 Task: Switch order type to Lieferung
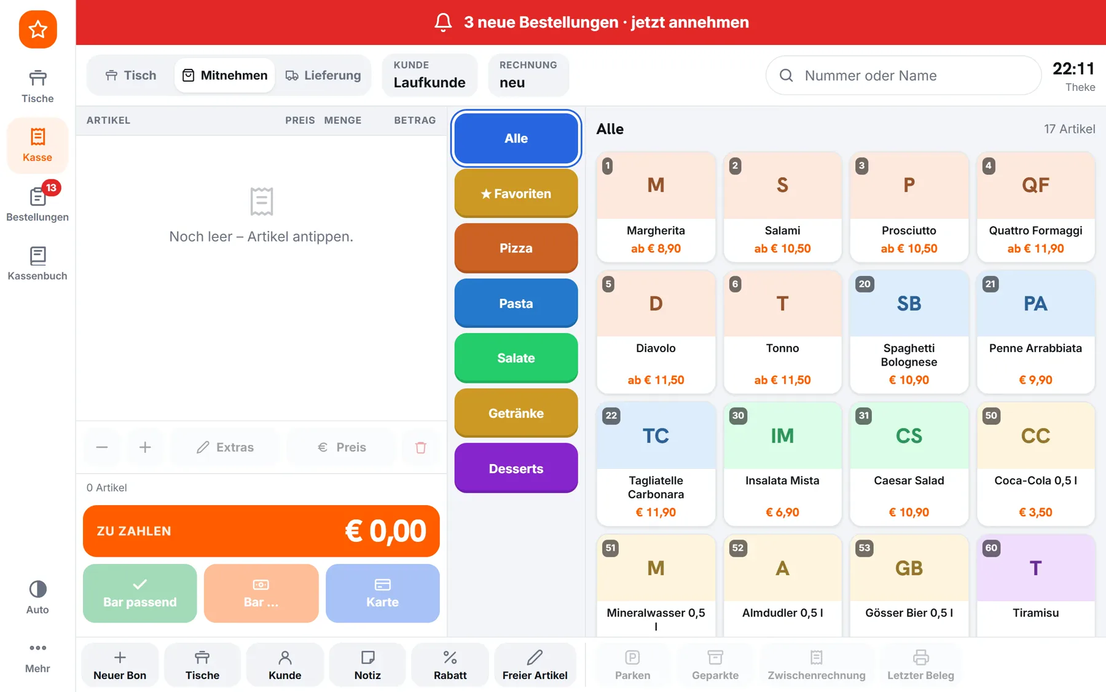coord(323,75)
